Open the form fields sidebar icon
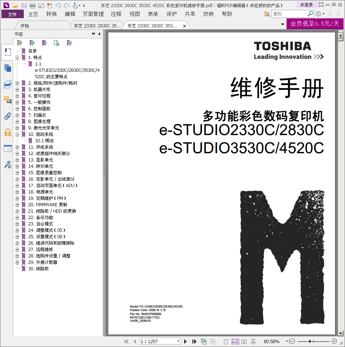Image resolution: width=345 pixels, height=347 pixels. [8, 149]
